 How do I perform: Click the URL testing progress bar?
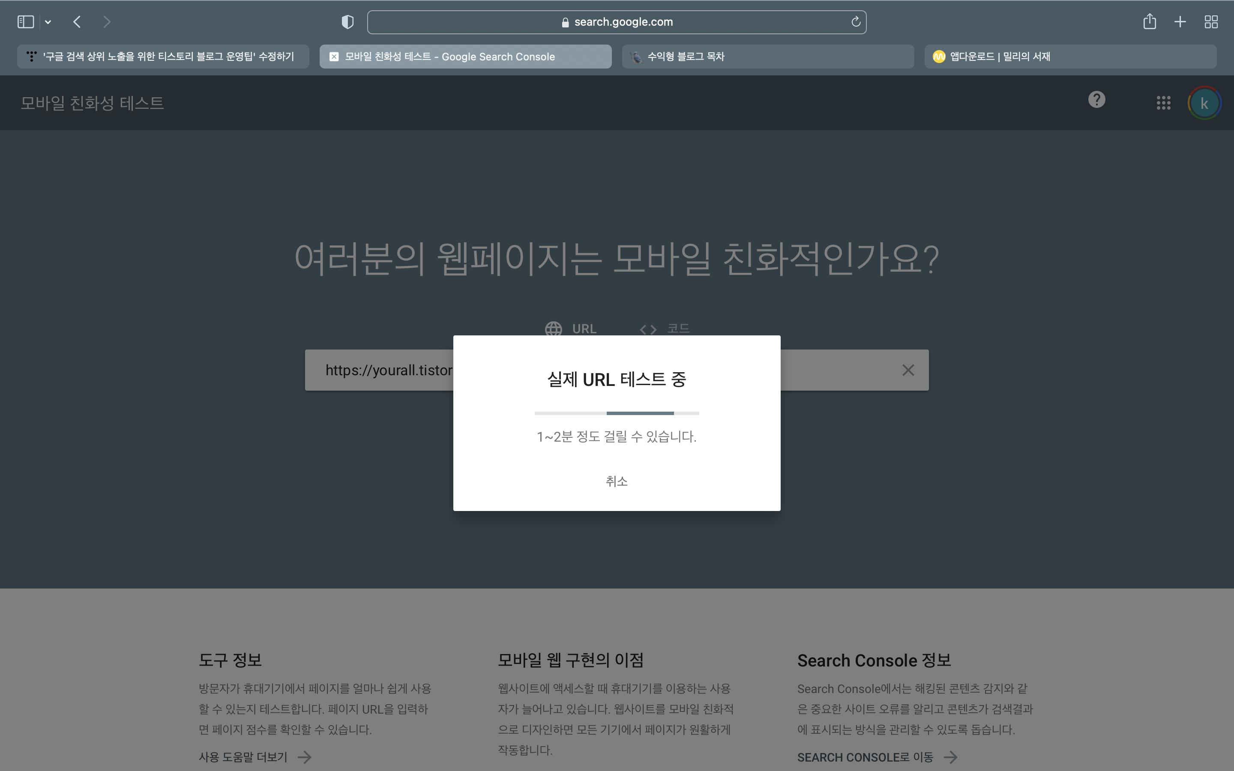click(x=617, y=413)
